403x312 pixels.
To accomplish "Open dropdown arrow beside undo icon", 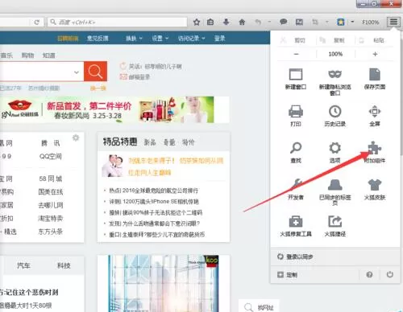I will pos(269,22).
